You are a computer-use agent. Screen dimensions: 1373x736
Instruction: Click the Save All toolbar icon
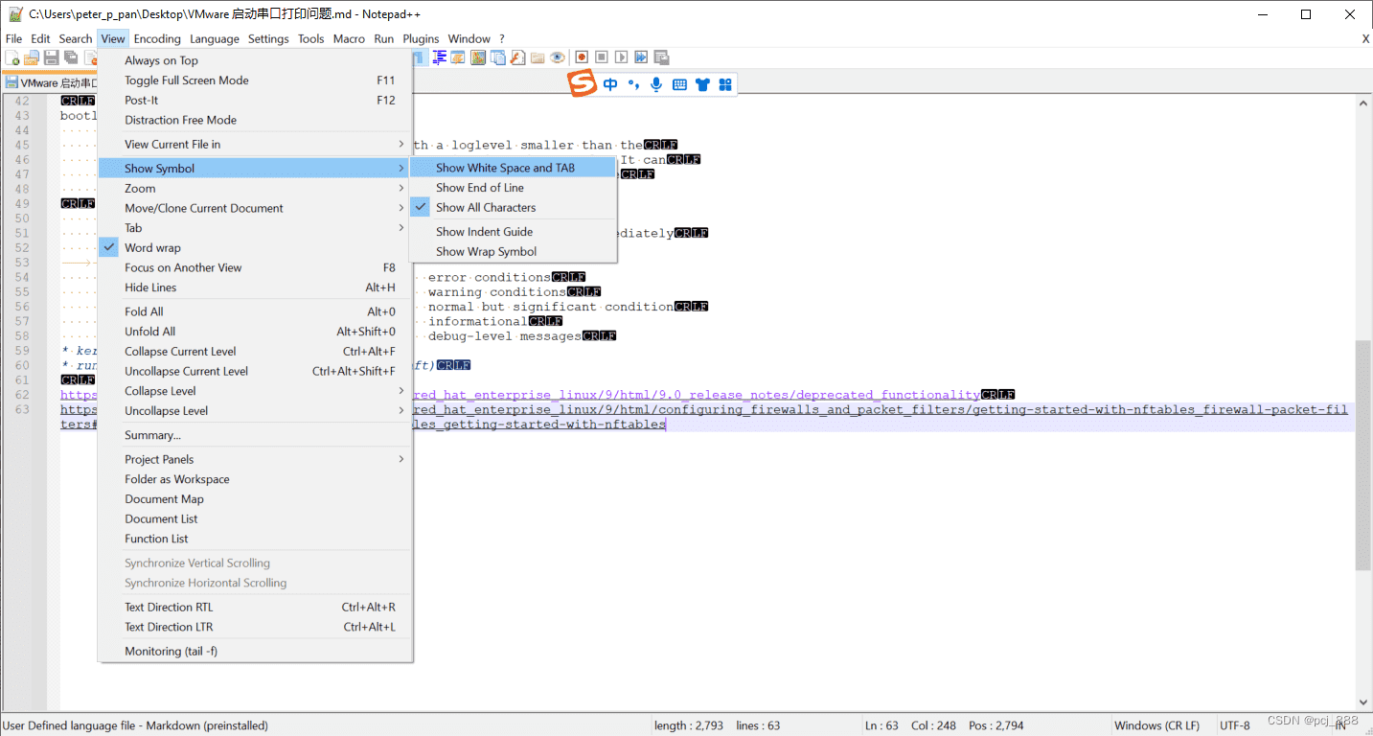click(x=71, y=58)
